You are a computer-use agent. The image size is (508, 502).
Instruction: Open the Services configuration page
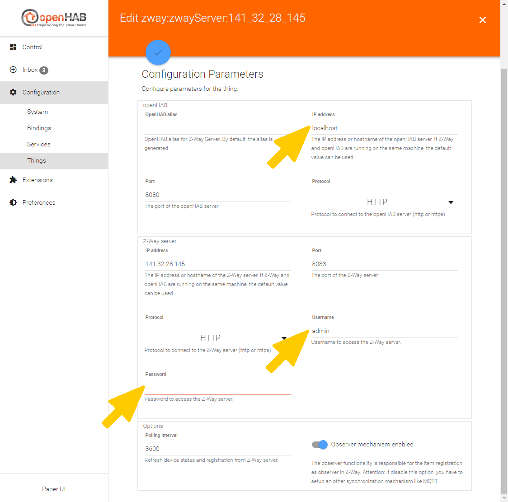[x=38, y=144]
